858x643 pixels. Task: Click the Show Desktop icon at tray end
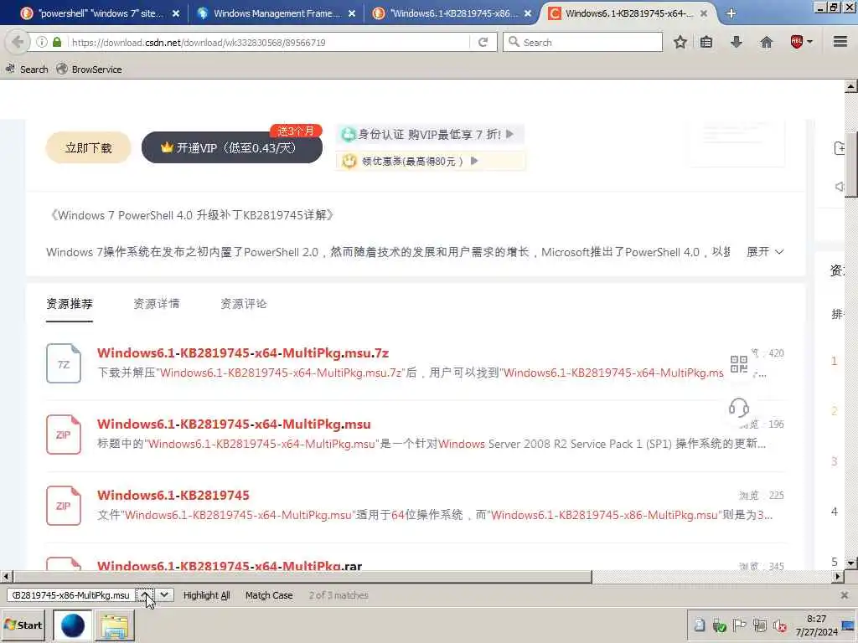pos(848,625)
